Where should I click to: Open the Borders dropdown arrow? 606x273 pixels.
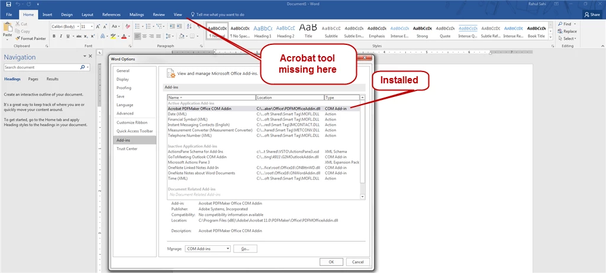pos(196,36)
